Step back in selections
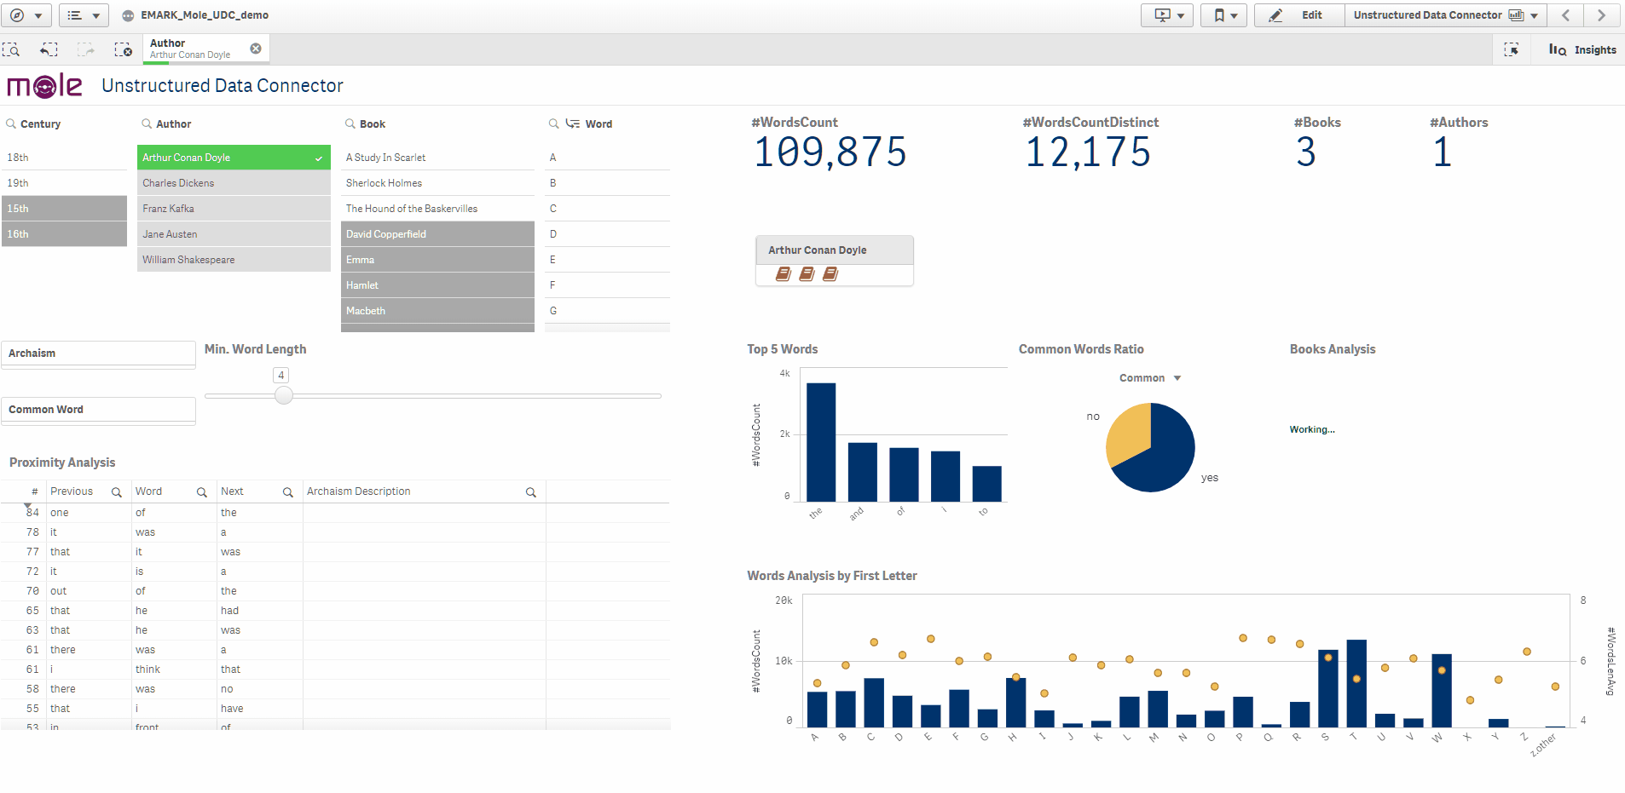Screen dimensions: 1625x793 [49, 49]
